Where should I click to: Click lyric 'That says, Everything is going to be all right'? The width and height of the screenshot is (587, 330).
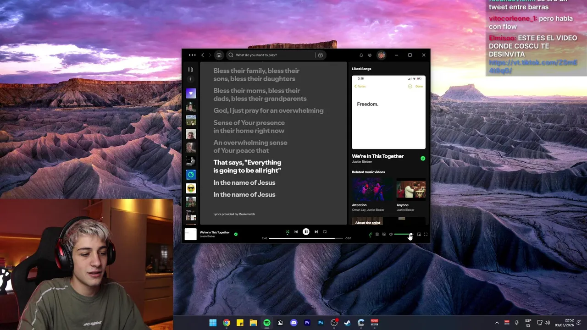(x=247, y=166)
